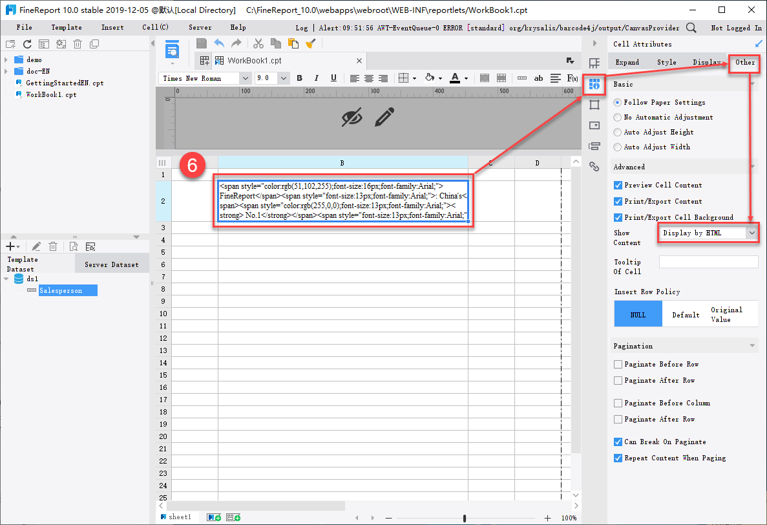Screen dimensions: 767x525
Task: Enable the Auto Adjust Height option
Action: pyautogui.click(x=618, y=132)
